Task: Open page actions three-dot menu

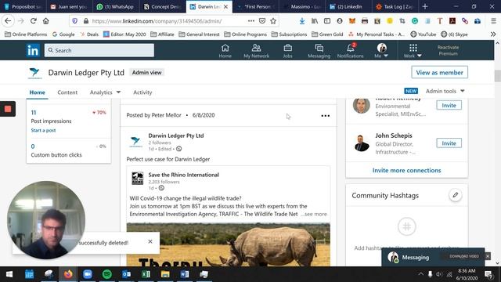Action: tap(251, 21)
